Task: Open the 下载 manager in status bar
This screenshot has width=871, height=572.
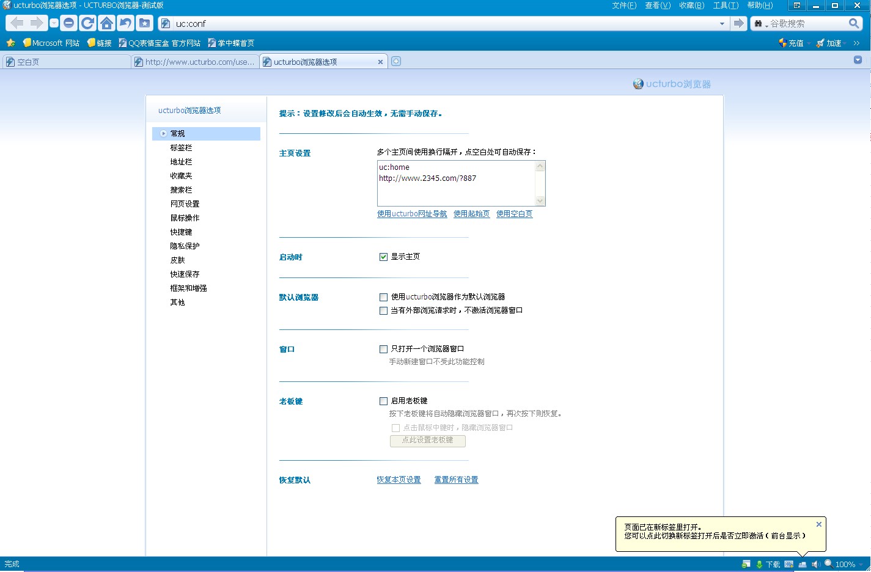Action: [768, 564]
